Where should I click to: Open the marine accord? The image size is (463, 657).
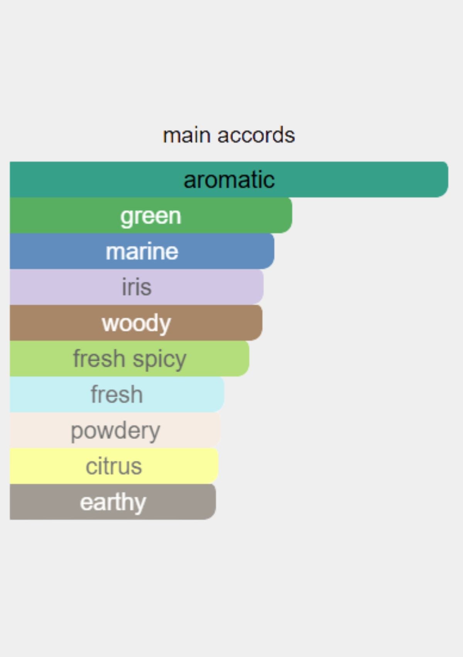[x=142, y=251]
